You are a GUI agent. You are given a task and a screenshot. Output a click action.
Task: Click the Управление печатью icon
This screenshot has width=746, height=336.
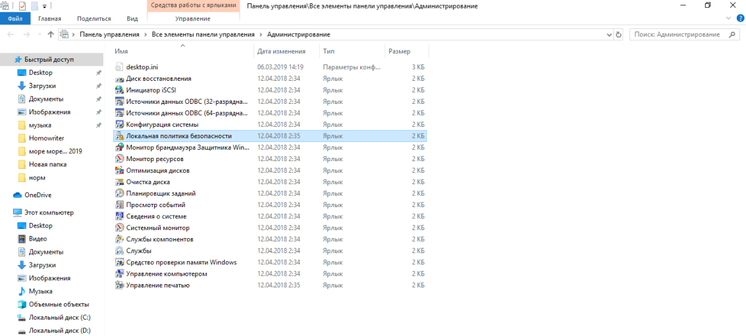click(119, 285)
